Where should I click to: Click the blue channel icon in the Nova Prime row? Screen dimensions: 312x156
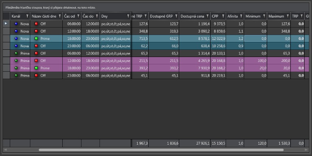tap(16, 39)
